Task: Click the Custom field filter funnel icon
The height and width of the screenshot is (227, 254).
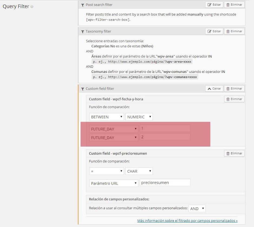Action: [83, 89]
